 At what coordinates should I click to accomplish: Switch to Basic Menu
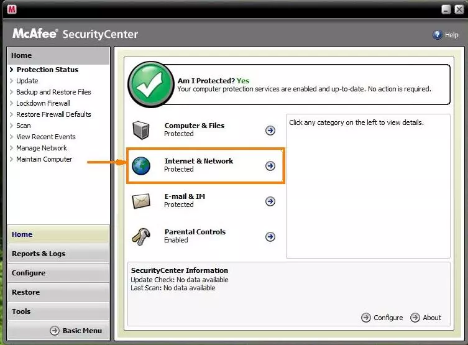point(82,331)
